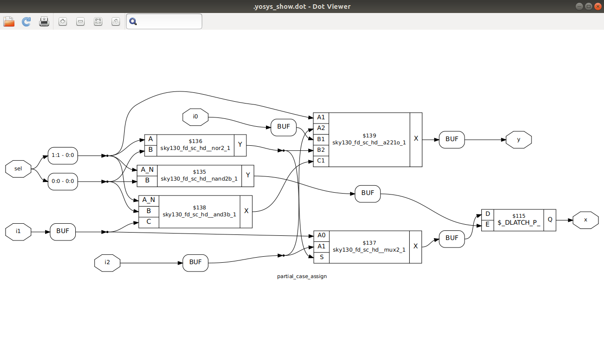
Task: Click the 1:1 - 0:0 slice node
Action: click(x=62, y=156)
